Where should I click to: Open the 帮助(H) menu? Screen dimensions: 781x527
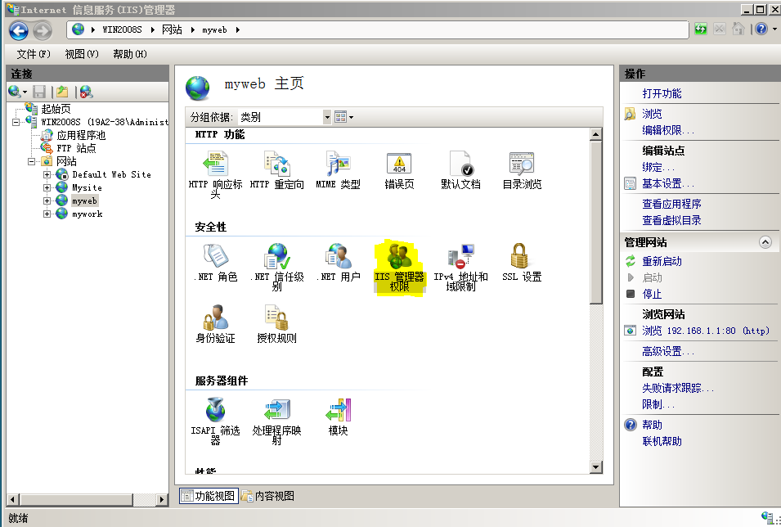pyautogui.click(x=129, y=54)
